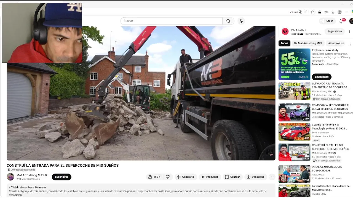Click the Valorant logo icon
Viewport: 353px width, 198px height.
pos(285,32)
